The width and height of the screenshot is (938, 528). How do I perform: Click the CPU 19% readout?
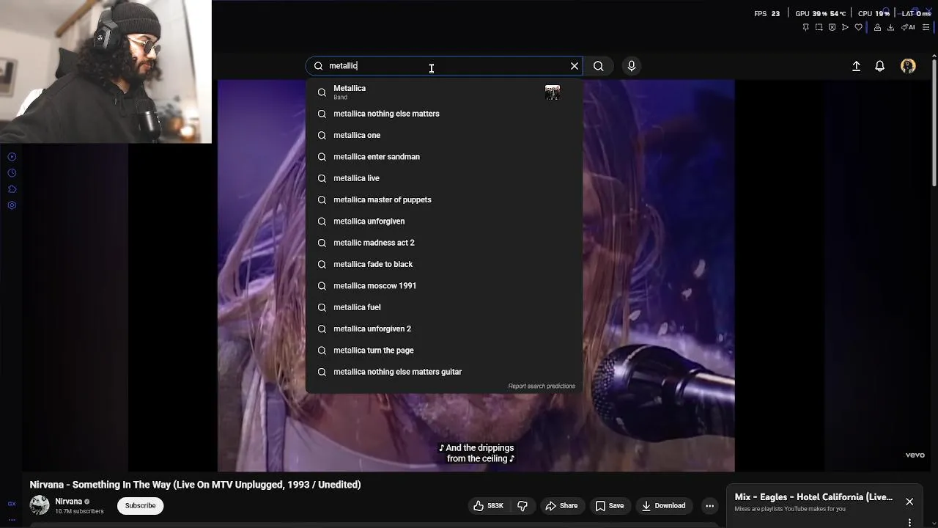[x=874, y=13]
